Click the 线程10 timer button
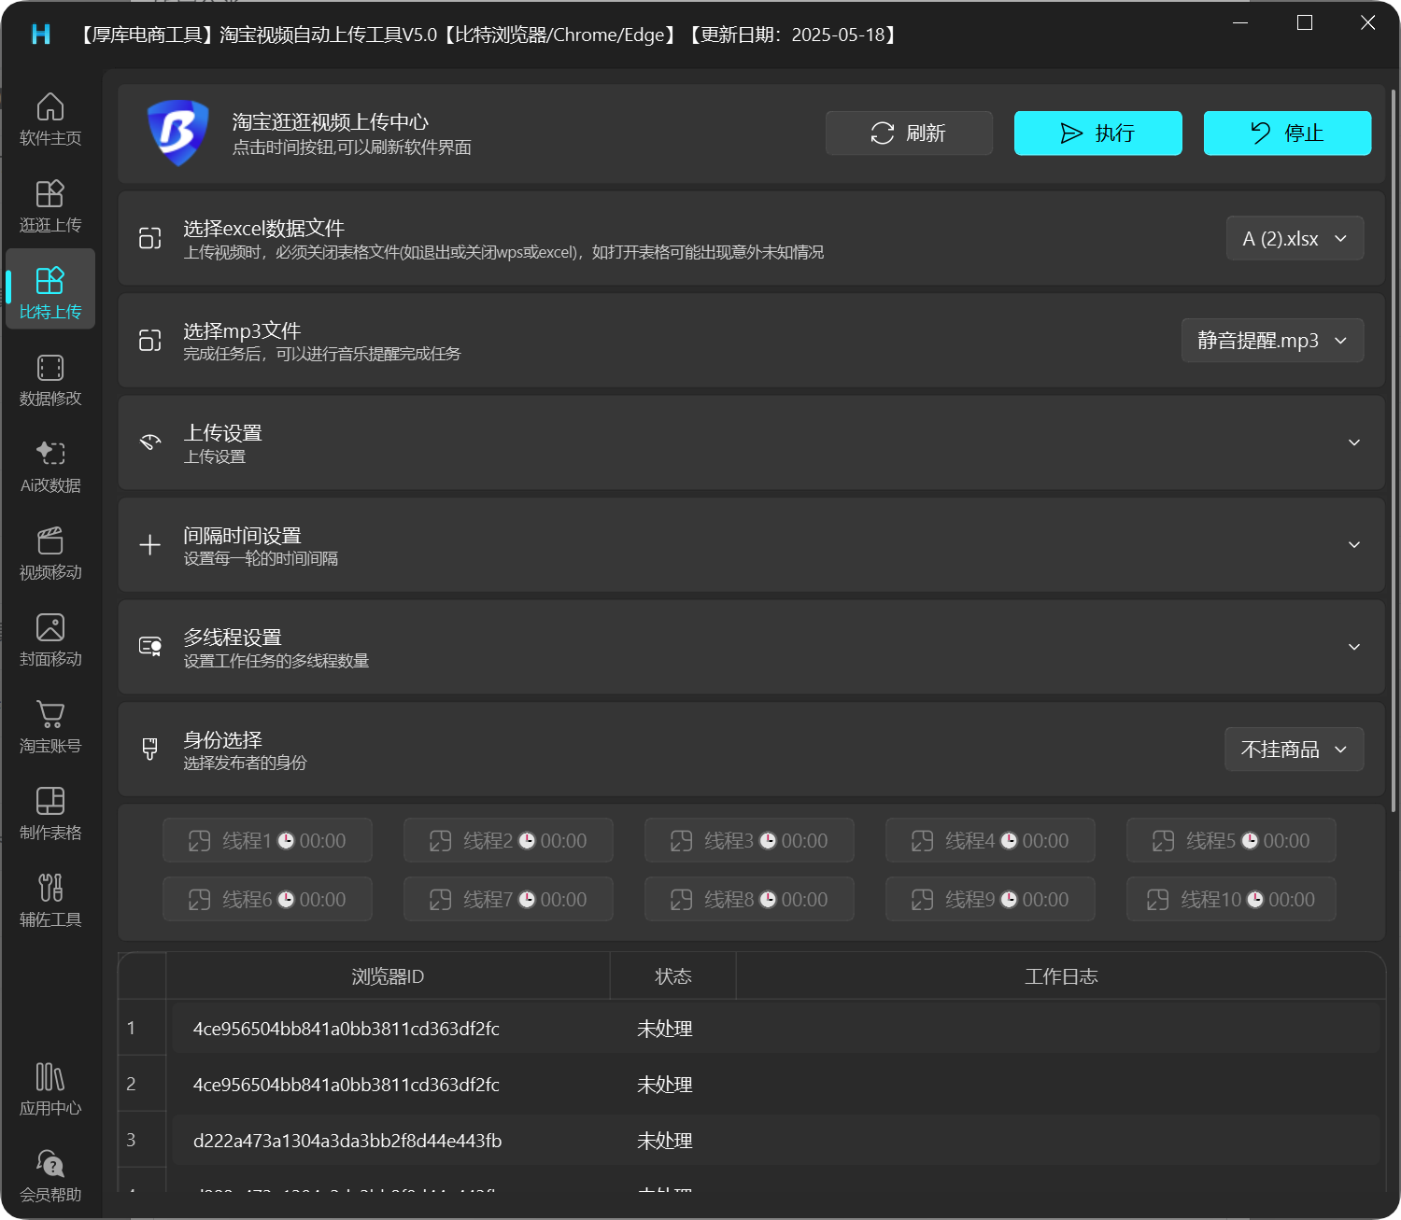This screenshot has height=1220, width=1401. [1231, 899]
